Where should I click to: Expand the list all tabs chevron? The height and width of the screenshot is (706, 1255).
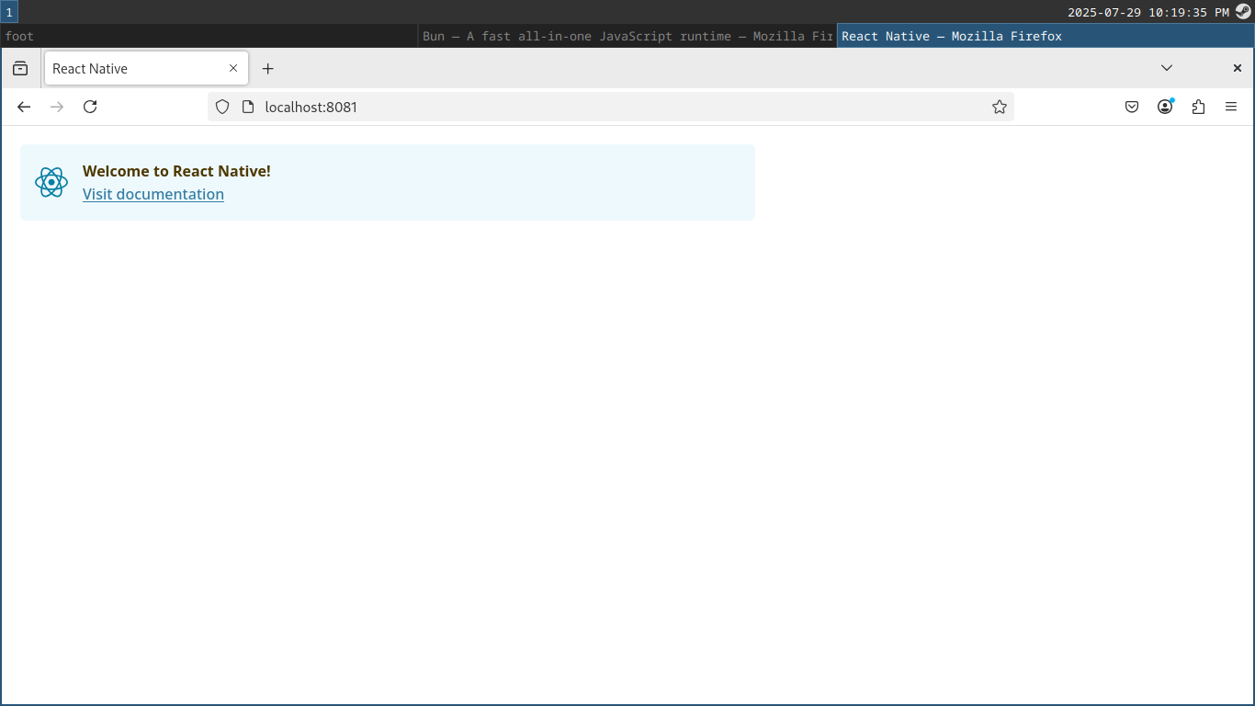pyautogui.click(x=1167, y=68)
